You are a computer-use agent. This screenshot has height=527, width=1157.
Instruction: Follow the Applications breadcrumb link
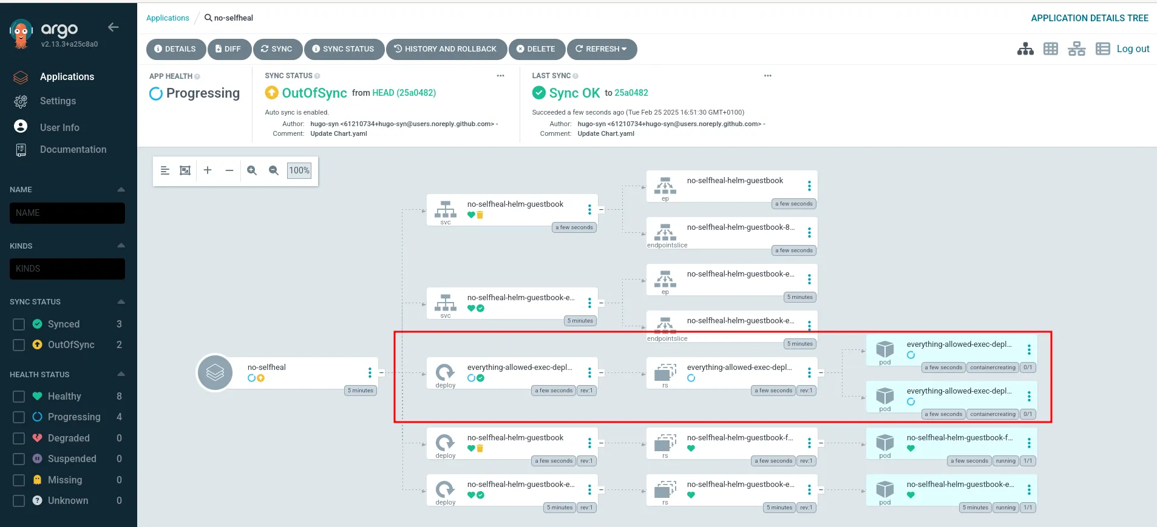tap(168, 18)
